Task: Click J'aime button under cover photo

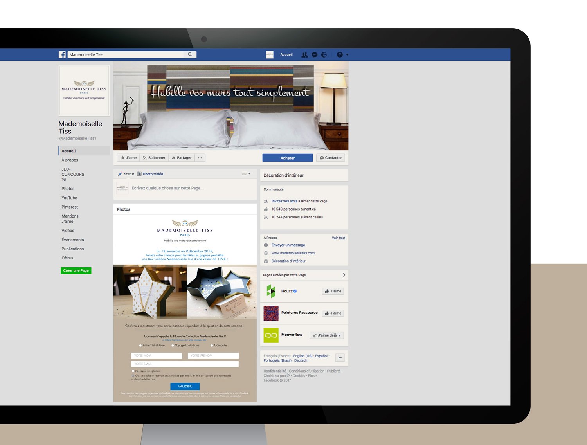Action: 128,158
